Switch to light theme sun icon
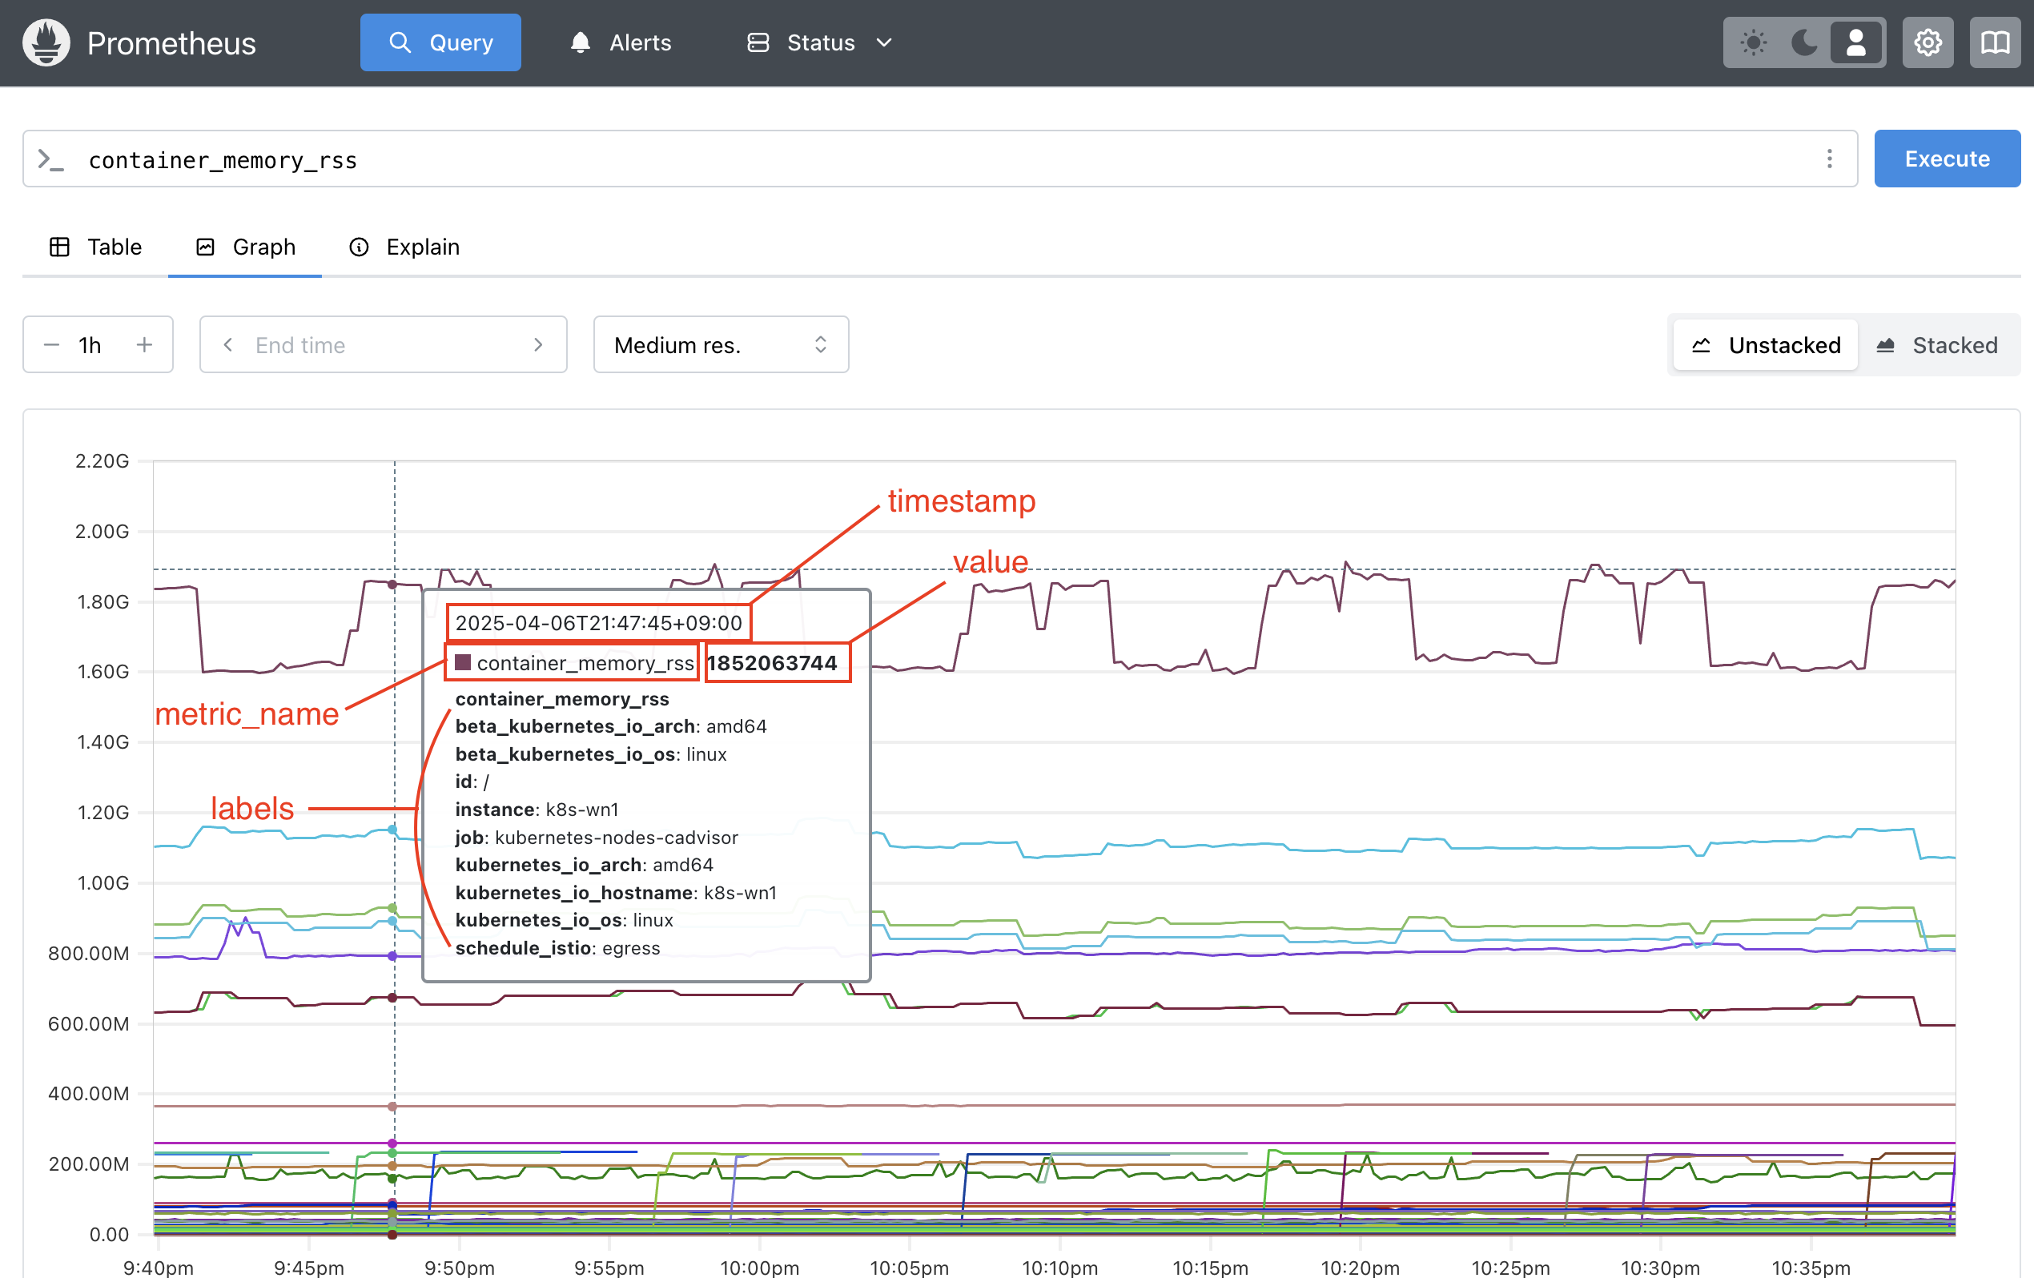Screen dimensions: 2034x1278 (1754, 42)
